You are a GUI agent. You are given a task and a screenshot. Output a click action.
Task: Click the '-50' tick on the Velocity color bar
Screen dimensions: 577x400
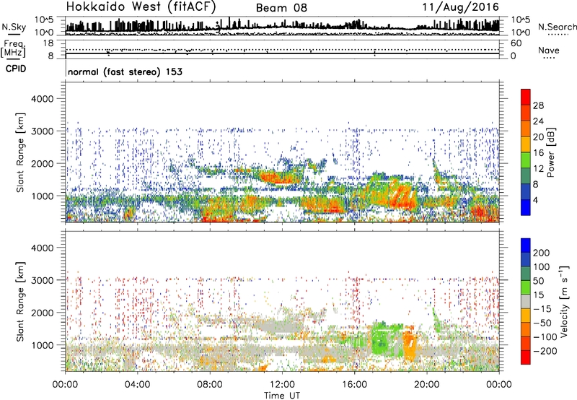point(542,323)
